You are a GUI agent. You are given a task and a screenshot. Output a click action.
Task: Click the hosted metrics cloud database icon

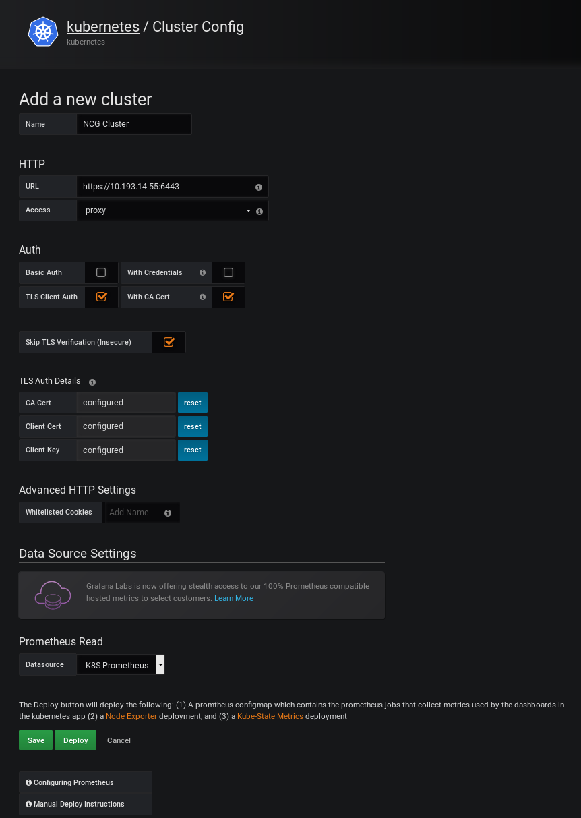[53, 595]
